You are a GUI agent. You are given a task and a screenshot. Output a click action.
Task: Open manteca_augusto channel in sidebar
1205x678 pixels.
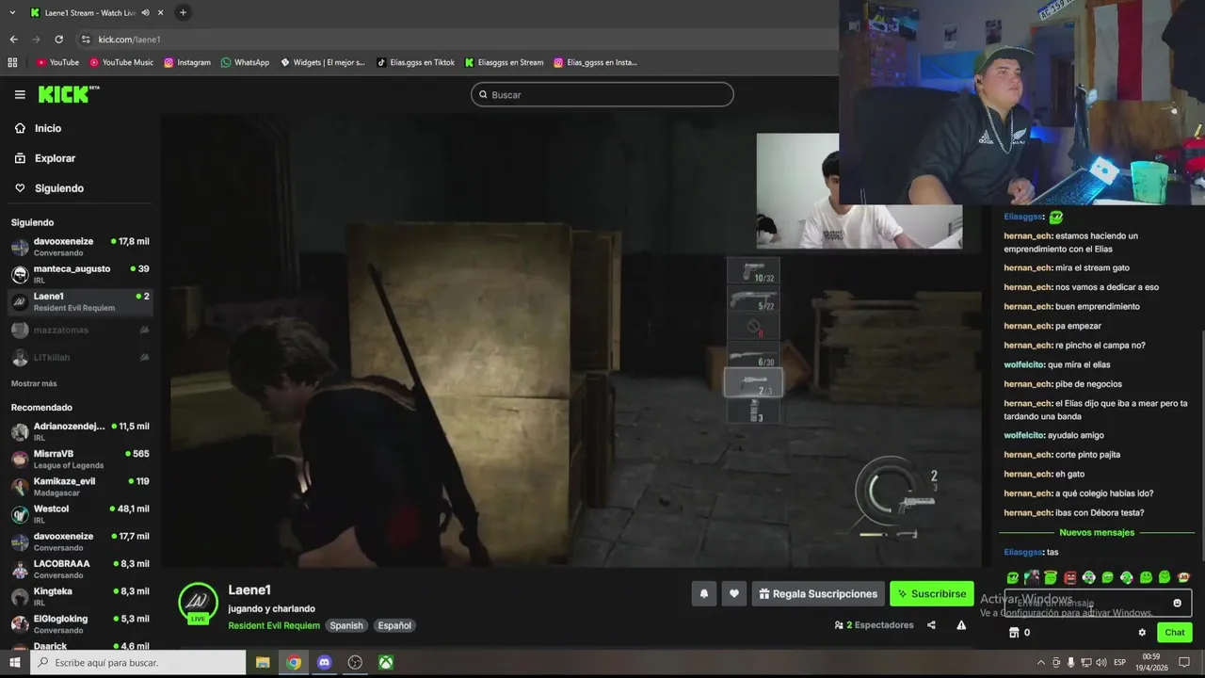pos(80,274)
